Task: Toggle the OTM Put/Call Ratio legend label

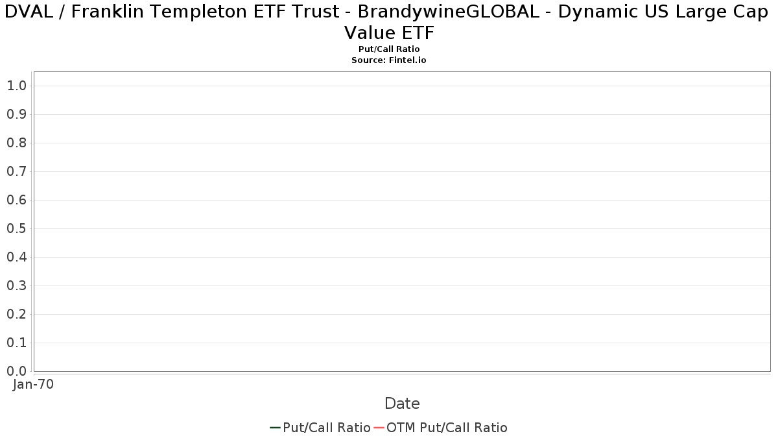Action: (x=447, y=428)
